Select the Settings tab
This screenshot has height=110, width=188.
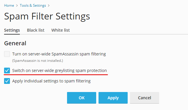point(12,30)
